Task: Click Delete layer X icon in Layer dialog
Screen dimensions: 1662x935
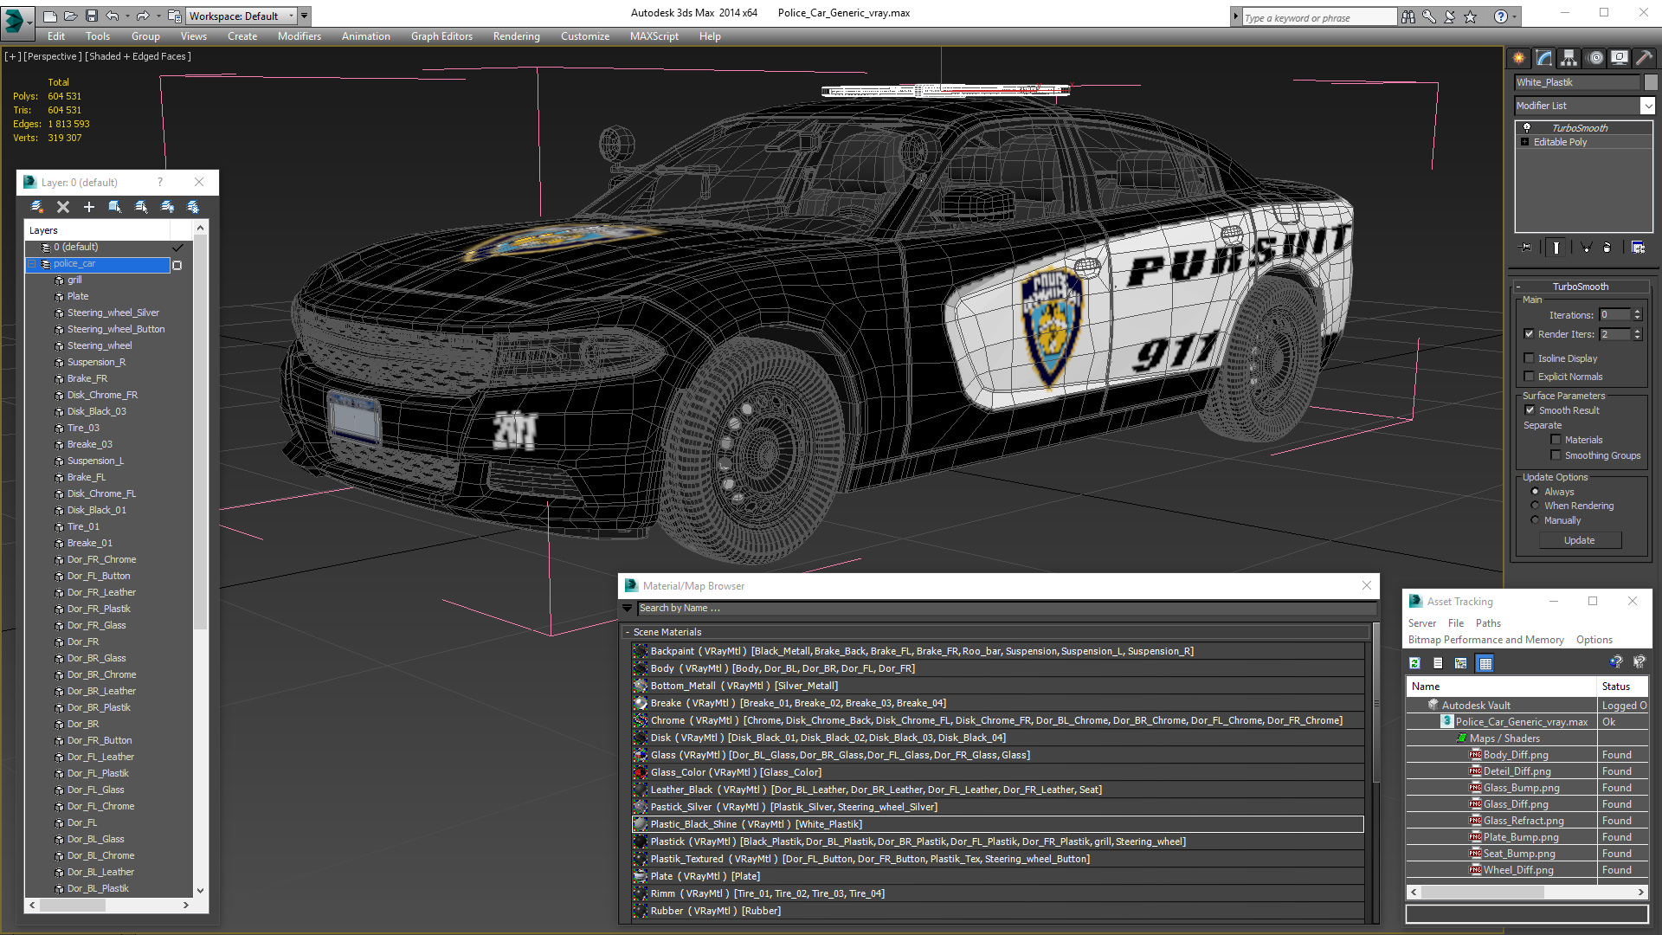Action: click(x=62, y=207)
